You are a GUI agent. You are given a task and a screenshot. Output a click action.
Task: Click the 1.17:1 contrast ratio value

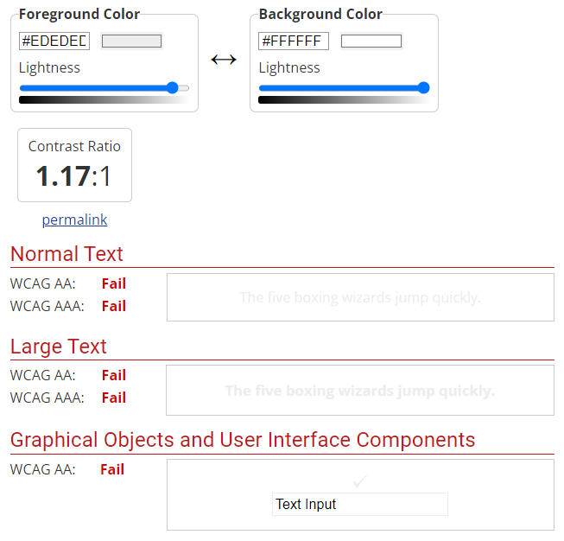[74, 176]
